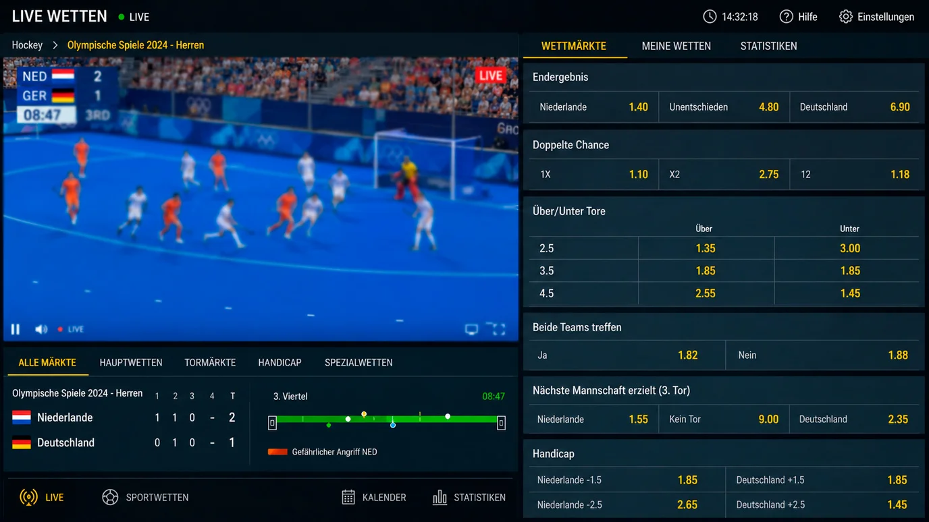The height and width of the screenshot is (522, 929).
Task: Click the Deutschland team name in scoreboard
Action: (x=65, y=443)
